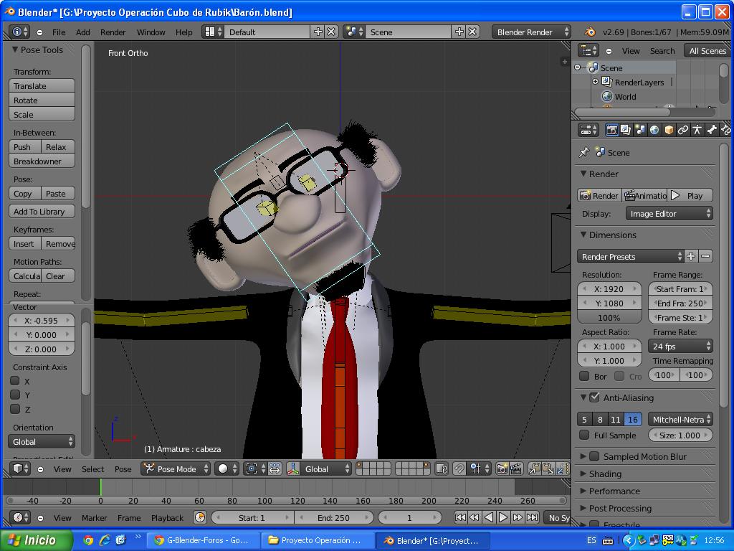This screenshot has height=551, width=734.
Task: Click the Resolution percentage 100% slider
Action: [609, 318]
